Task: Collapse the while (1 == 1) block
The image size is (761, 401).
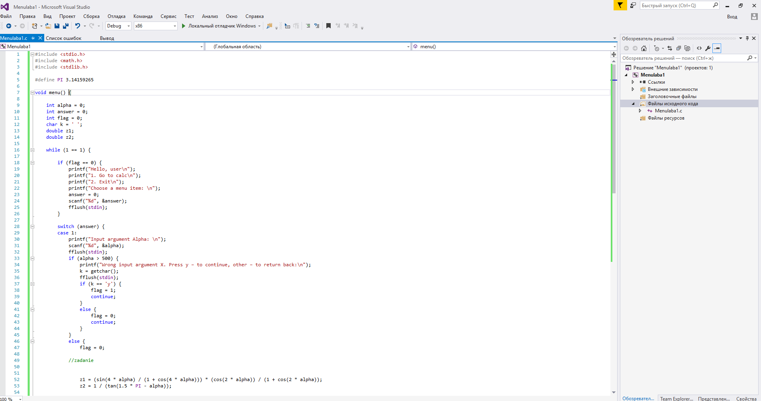Action: 32,150
